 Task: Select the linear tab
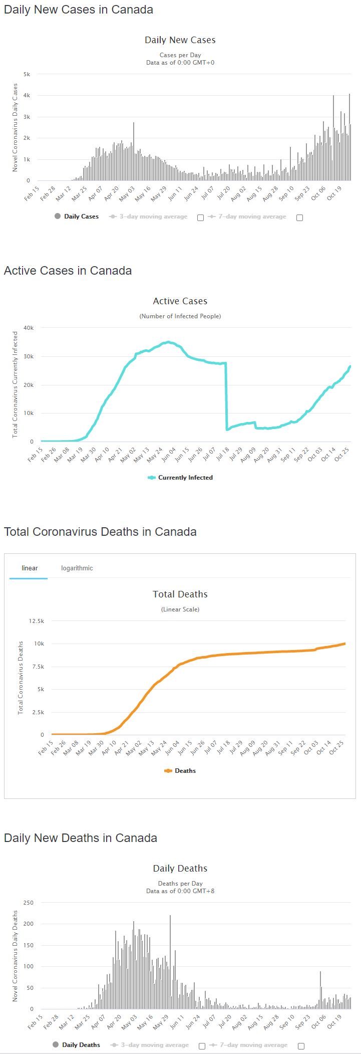click(x=30, y=568)
